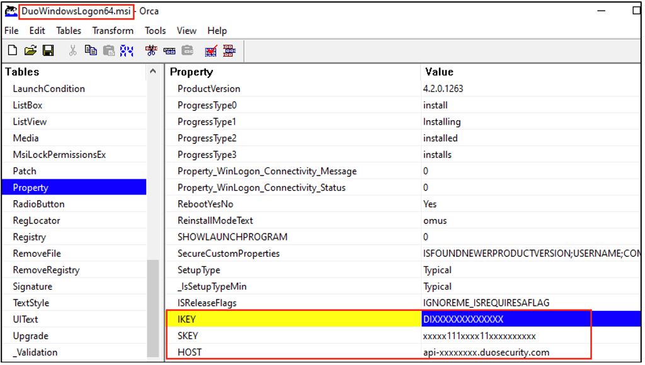Click the HOST value api-xxxxxxxx.duosecurity.com
The width and height of the screenshot is (645, 365).
[x=486, y=352]
